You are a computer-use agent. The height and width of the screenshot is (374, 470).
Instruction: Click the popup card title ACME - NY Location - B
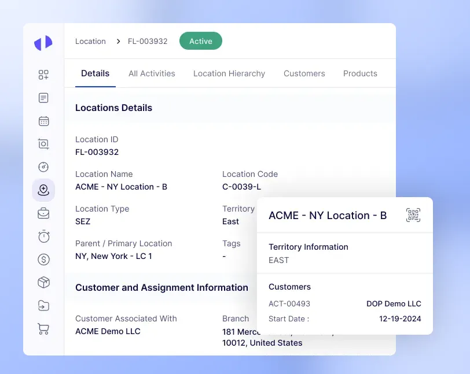pyautogui.click(x=328, y=215)
